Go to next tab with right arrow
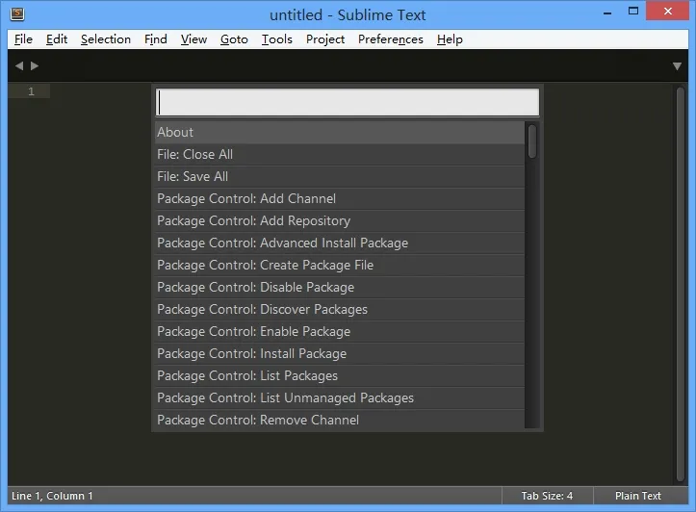Viewport: 696px width, 512px height. click(35, 66)
